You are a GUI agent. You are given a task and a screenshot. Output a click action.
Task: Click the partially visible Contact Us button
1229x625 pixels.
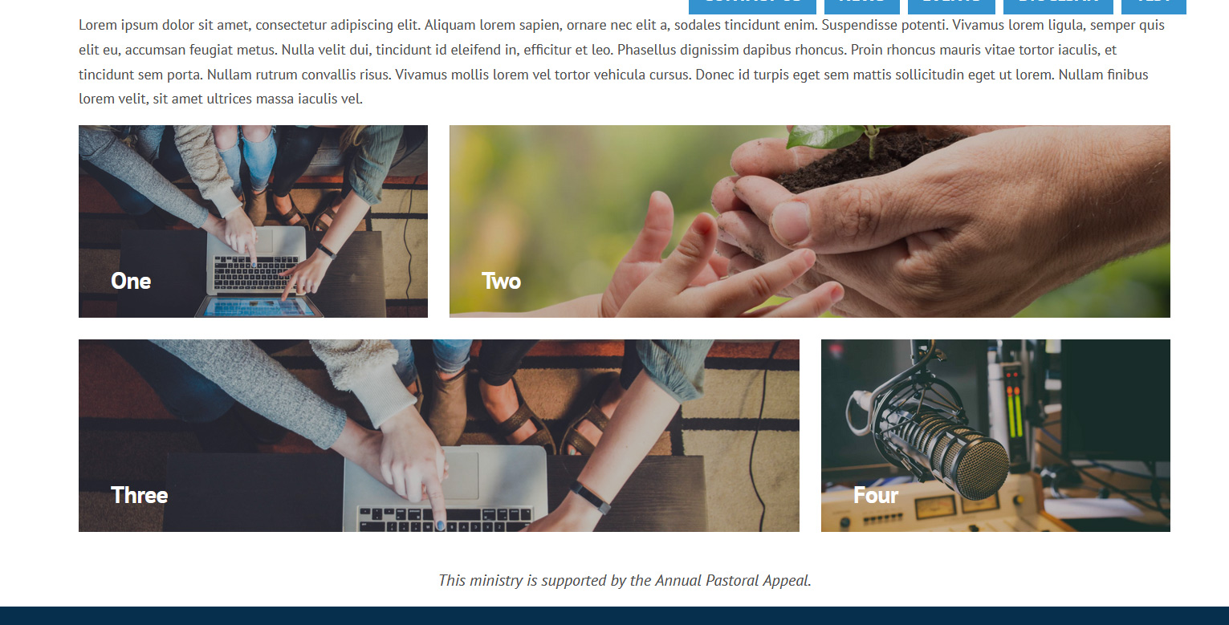pyautogui.click(x=752, y=7)
